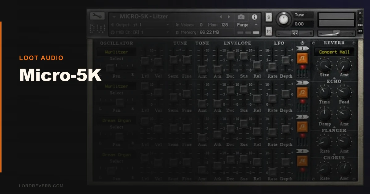This screenshot has height=194, width=370.
Task: Click the Tune knob in header
Action: [x=284, y=20]
